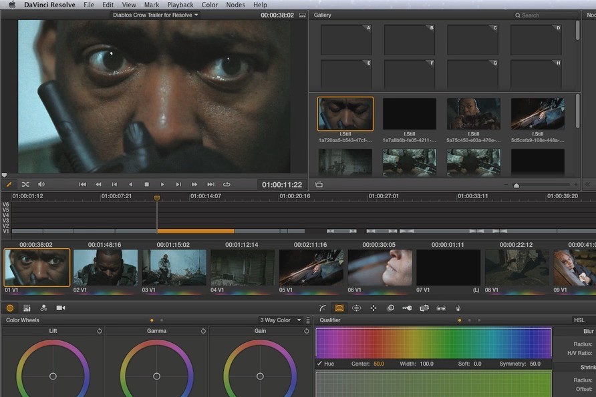Select clip thumbnail 06 V1

[380, 267]
